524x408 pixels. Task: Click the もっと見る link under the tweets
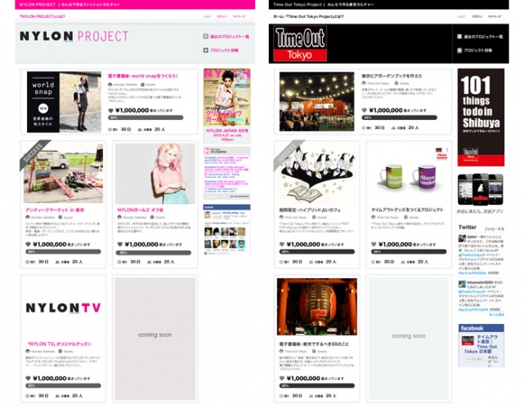pyautogui.click(x=496, y=315)
